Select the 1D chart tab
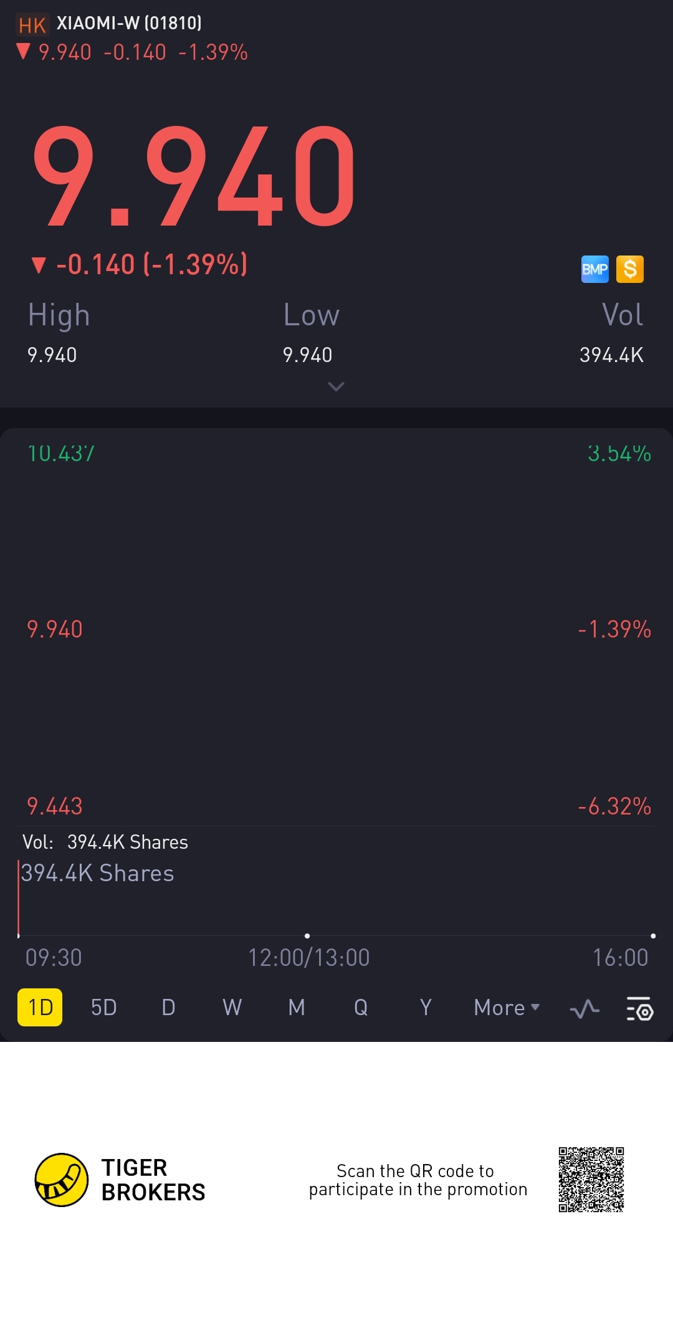 40,1008
